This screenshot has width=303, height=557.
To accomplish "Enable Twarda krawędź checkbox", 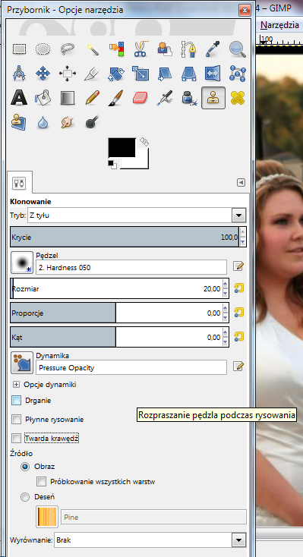I will pyautogui.click(x=17, y=439).
